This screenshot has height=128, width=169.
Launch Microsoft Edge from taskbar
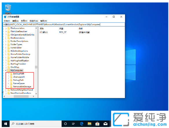(x=82, y=124)
